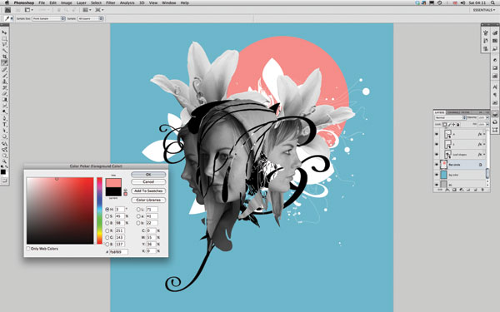Click Add layer mask icon
The image size is (500, 312).
(454, 190)
